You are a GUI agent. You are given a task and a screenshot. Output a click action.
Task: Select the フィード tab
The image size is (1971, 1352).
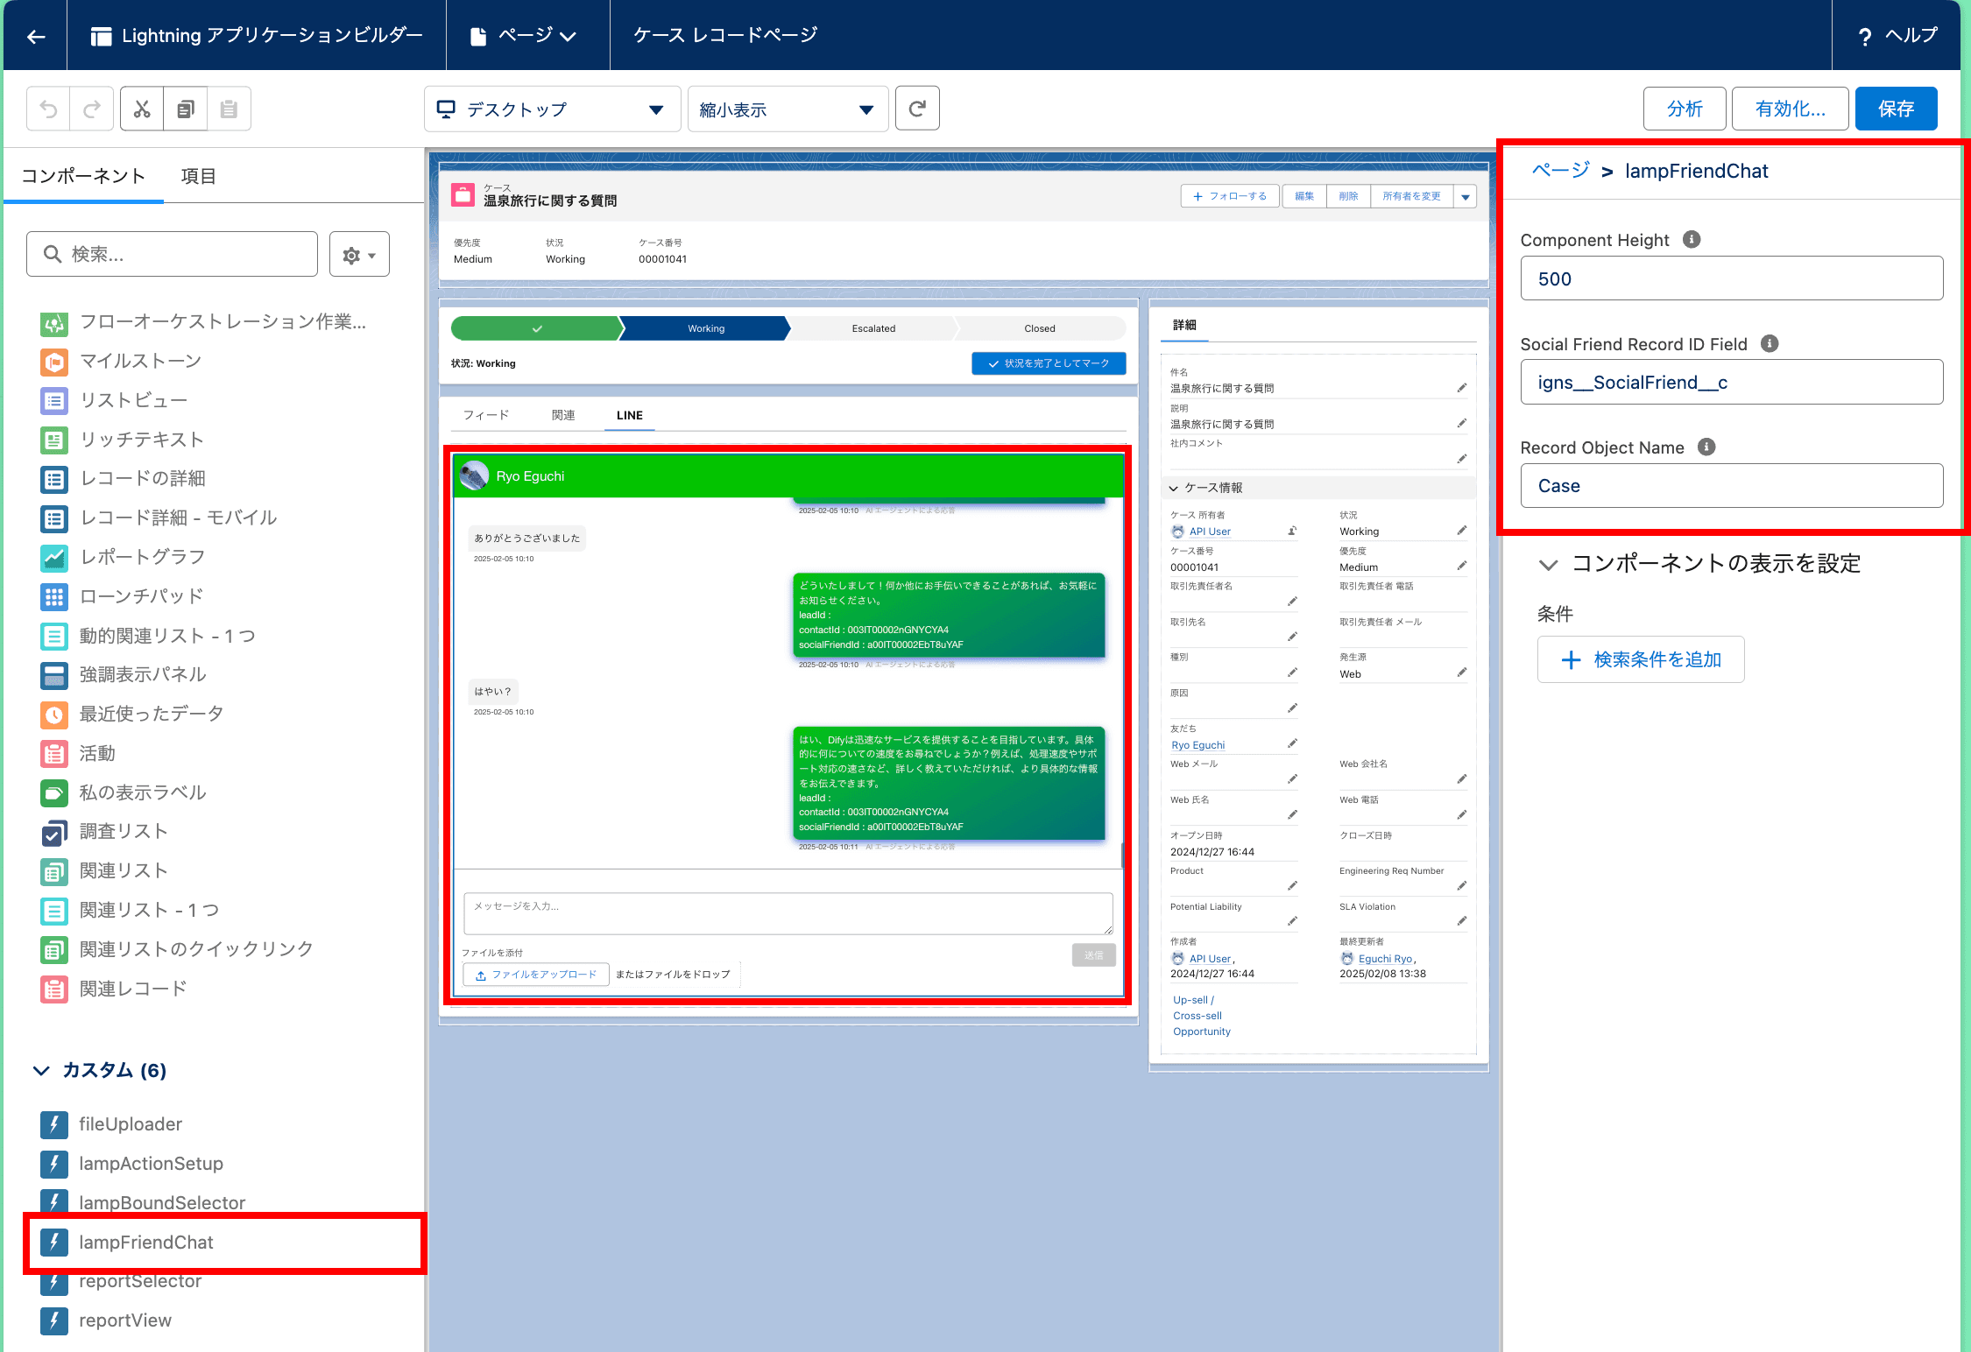click(486, 415)
